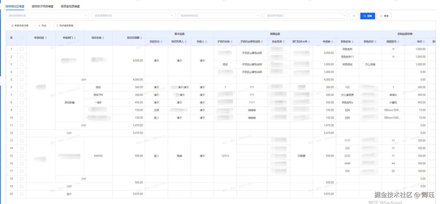This screenshot has width=440, height=204.
Task: Sort by 校区校长 column sort icon
Action: point(162,42)
